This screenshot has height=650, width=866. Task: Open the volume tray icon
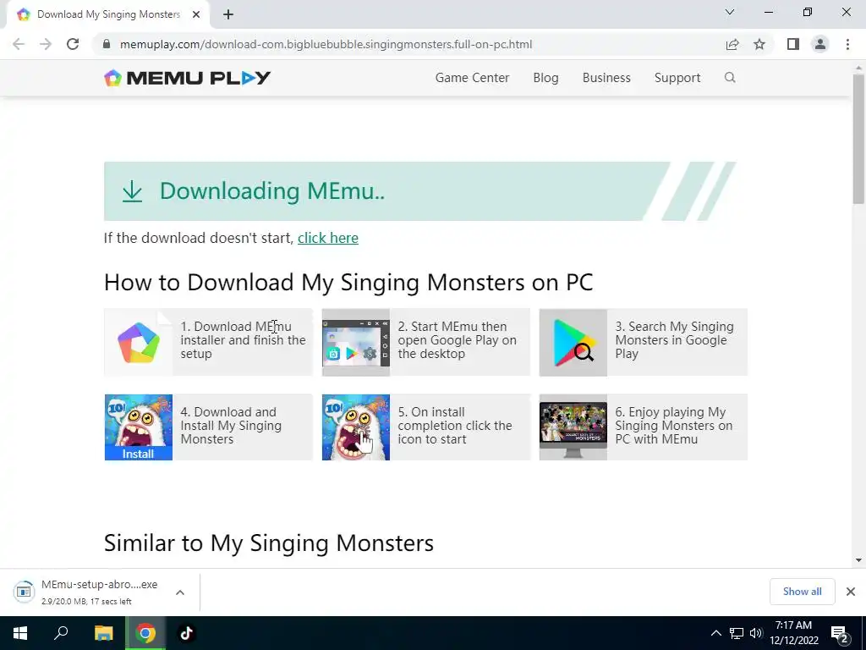756,633
